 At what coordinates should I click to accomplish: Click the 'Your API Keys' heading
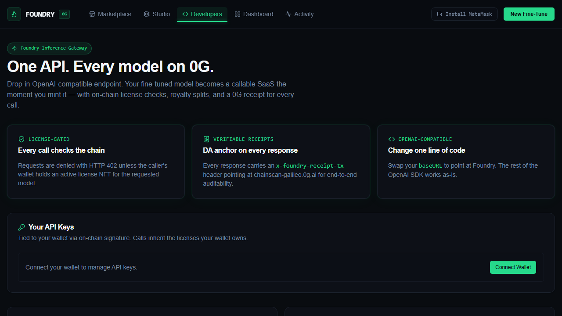[x=51, y=227]
